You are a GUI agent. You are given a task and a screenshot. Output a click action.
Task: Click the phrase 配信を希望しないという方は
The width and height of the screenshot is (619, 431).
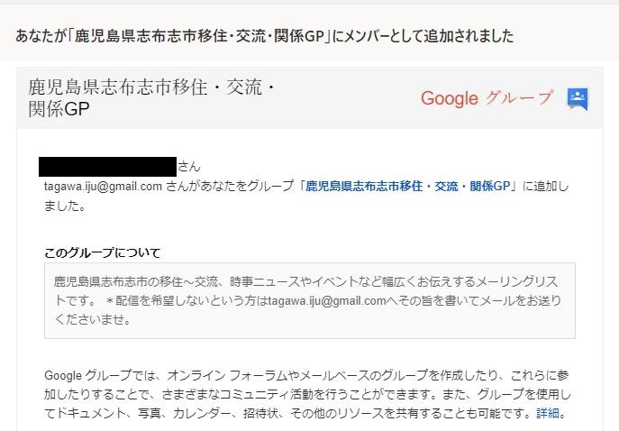[x=192, y=301]
